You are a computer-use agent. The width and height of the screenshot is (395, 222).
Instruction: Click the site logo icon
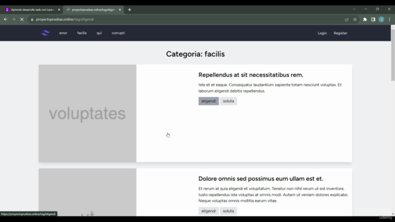point(45,33)
